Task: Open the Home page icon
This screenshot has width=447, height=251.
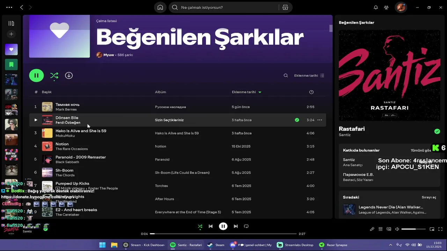Action: [x=160, y=7]
